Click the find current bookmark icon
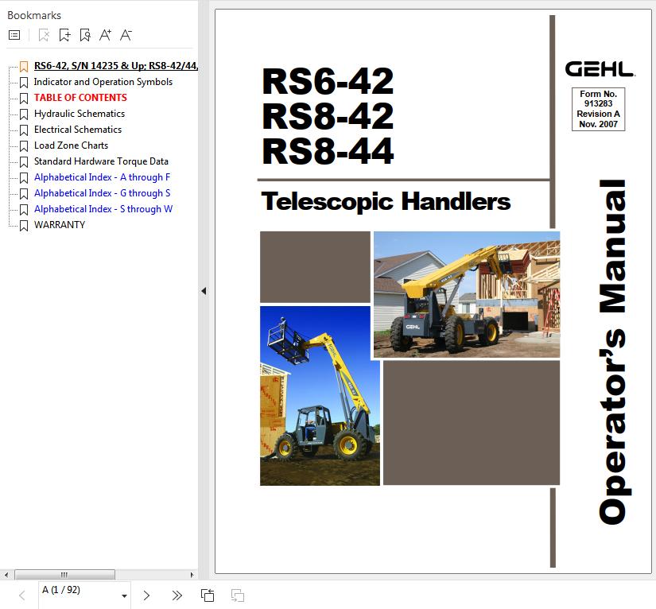Screen dimensions: 656x609 tap(85, 35)
